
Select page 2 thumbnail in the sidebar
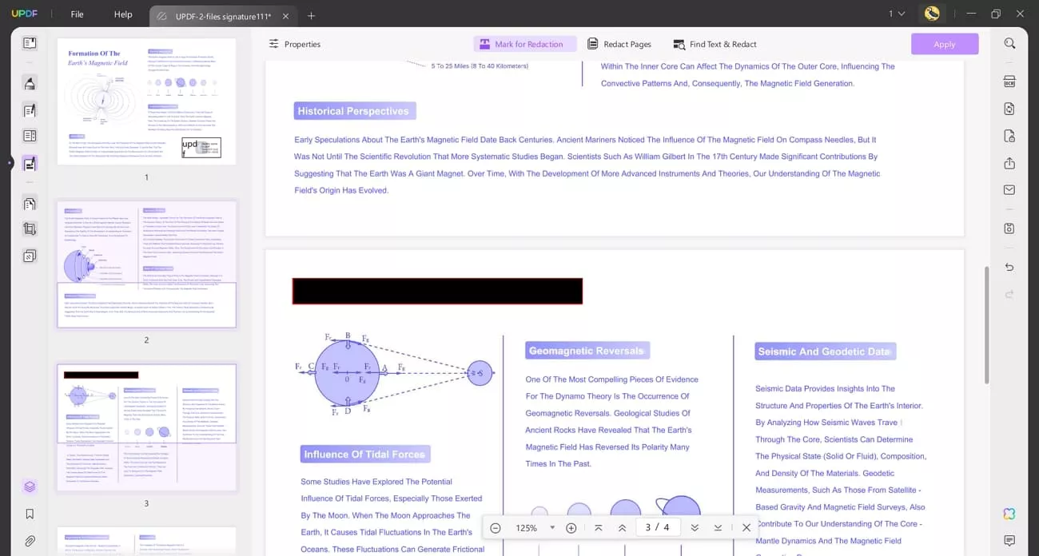[146, 265]
